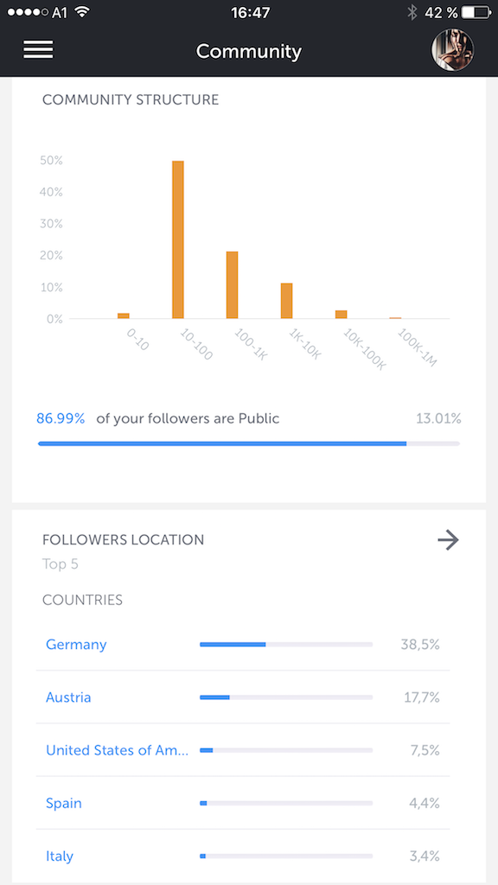Image resolution: width=498 pixels, height=885 pixels.
Task: Select the Austria country link
Action: coord(68,697)
